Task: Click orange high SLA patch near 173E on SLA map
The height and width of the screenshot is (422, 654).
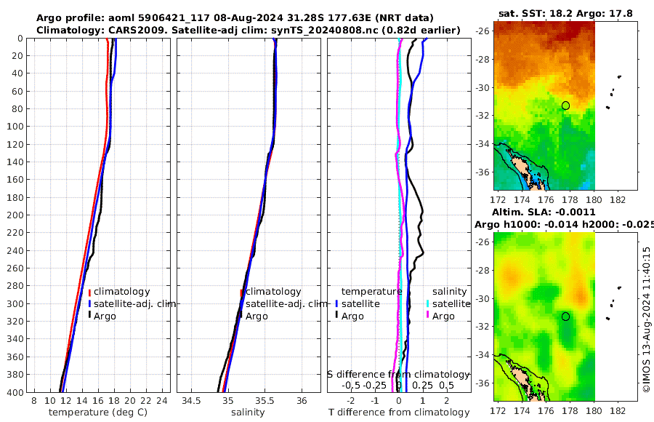Action: pos(511,276)
